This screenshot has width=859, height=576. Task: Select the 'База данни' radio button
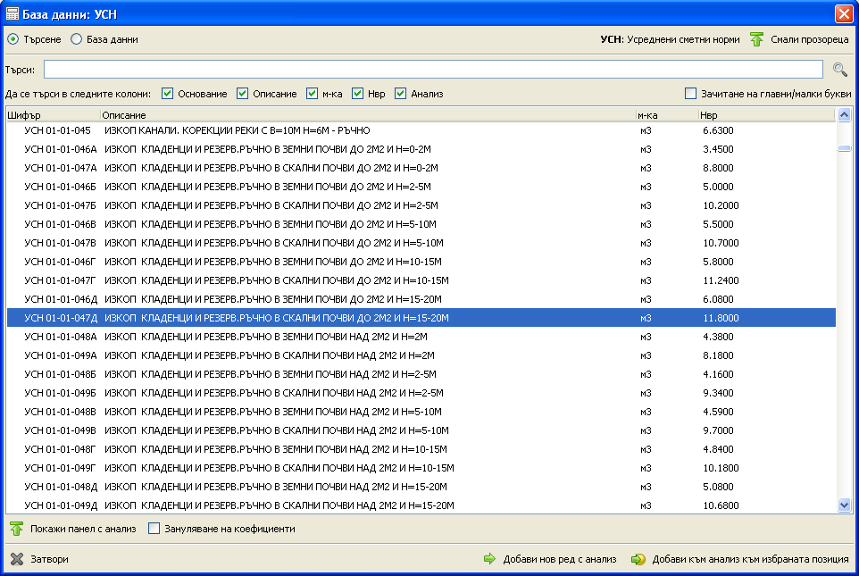pos(76,39)
